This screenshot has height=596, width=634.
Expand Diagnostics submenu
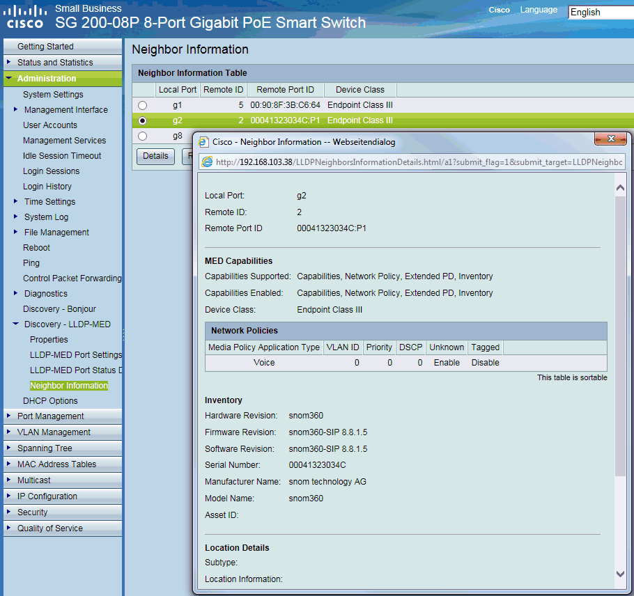[15, 293]
